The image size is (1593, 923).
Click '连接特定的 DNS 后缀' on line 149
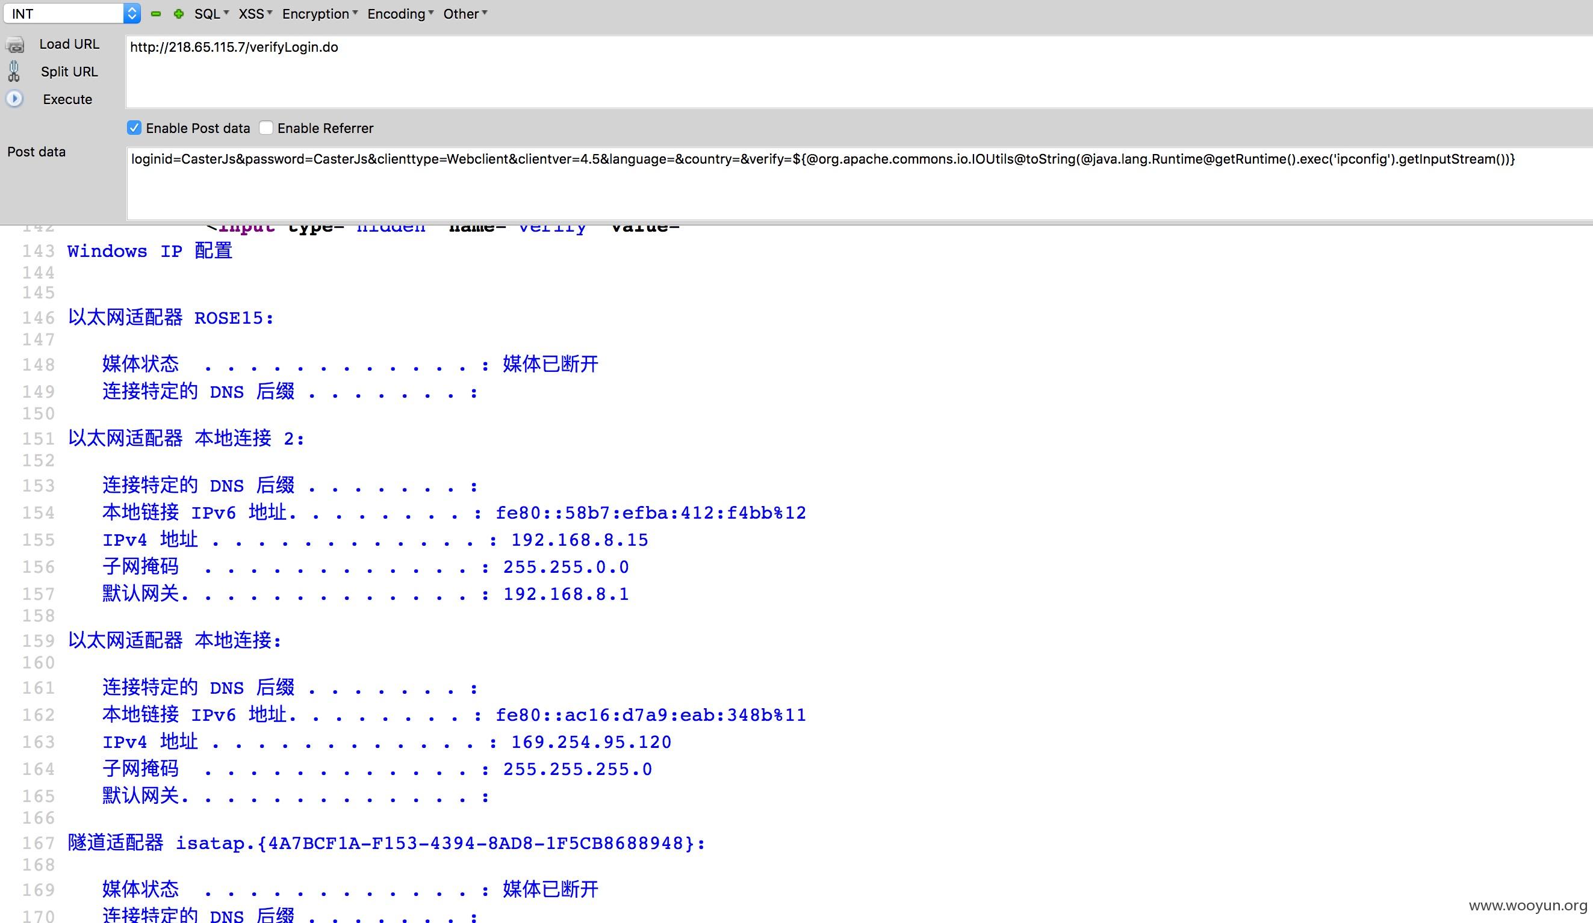199,392
